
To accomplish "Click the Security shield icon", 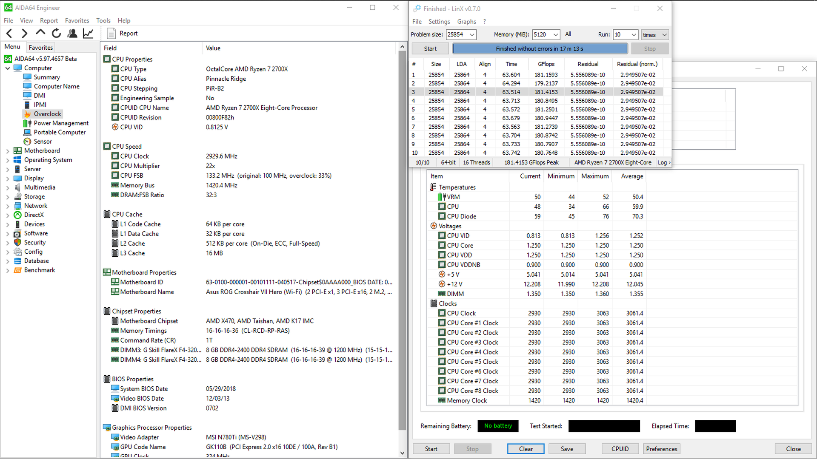I will 17,242.
